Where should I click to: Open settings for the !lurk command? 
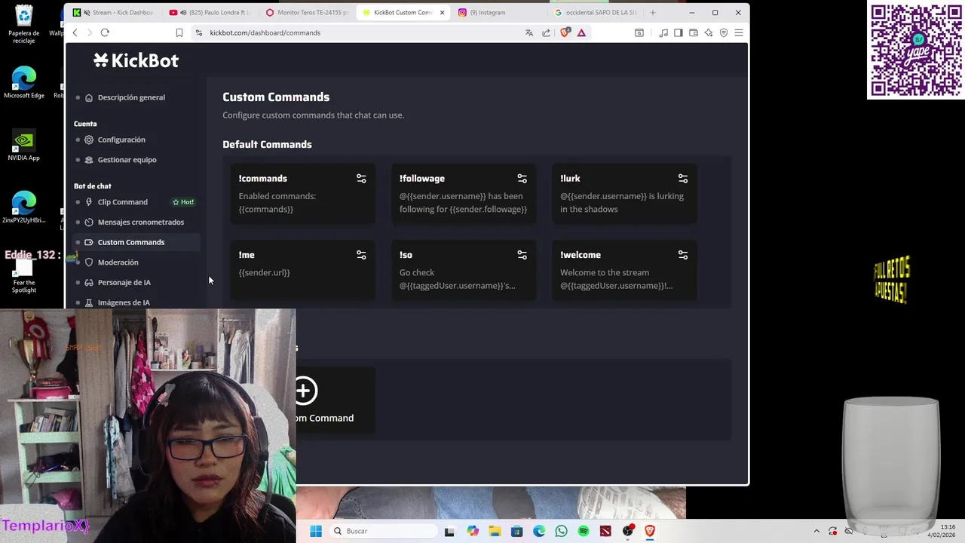(682, 179)
